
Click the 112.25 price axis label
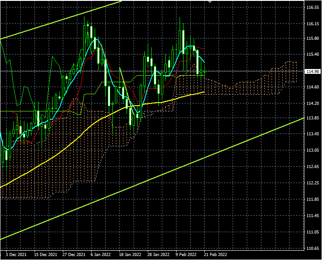(x=313, y=183)
